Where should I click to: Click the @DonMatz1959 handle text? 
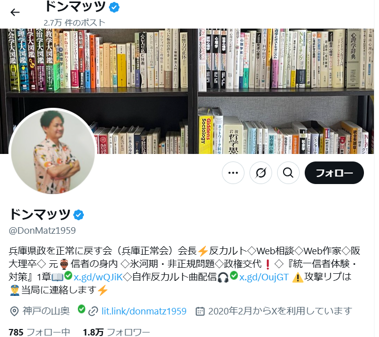coord(42,231)
